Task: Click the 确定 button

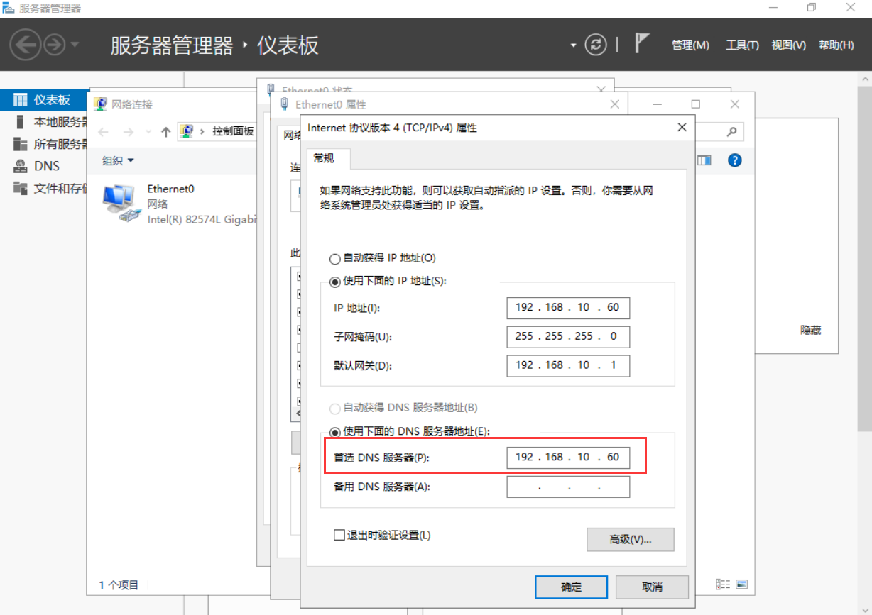Action: (x=571, y=587)
